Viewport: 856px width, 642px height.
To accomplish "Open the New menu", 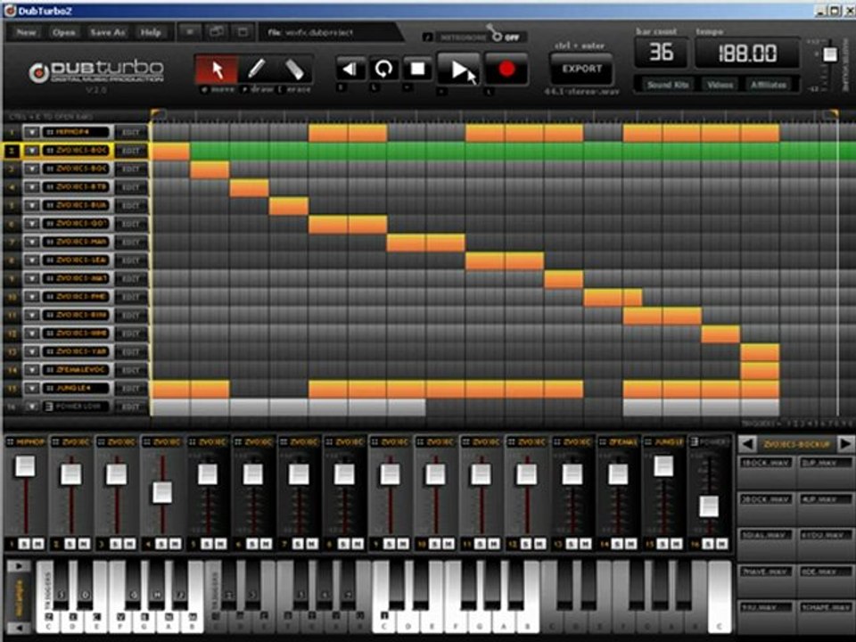I will tap(26, 32).
